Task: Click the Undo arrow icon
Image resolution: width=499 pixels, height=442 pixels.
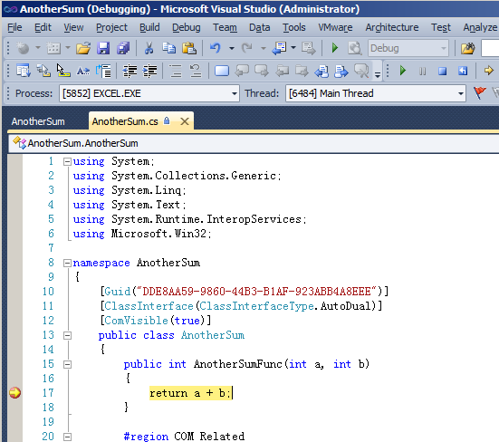Action: click(x=216, y=48)
